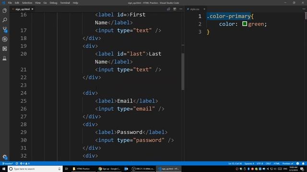Open More Actions for right editor group
The image size is (307, 172).
click(304, 9)
